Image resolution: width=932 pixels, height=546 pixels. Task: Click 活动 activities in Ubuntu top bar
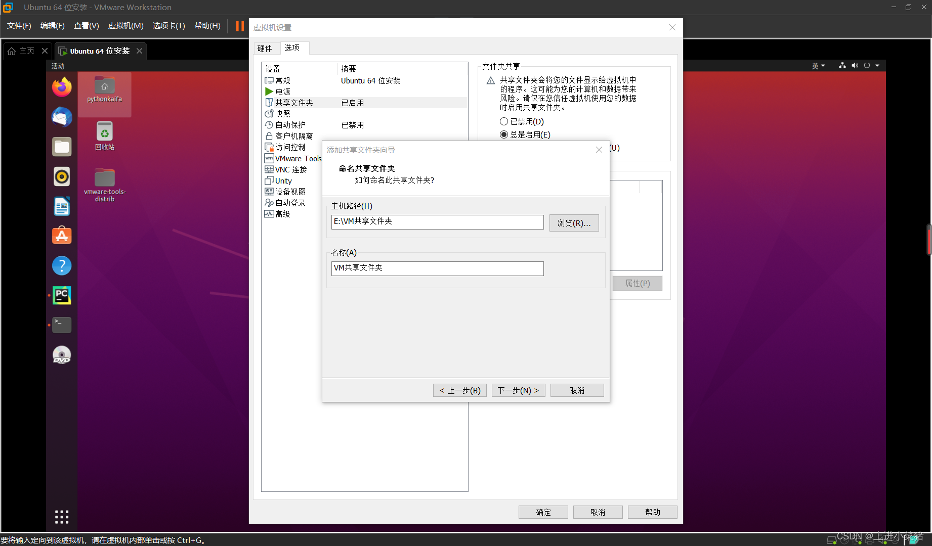click(58, 66)
